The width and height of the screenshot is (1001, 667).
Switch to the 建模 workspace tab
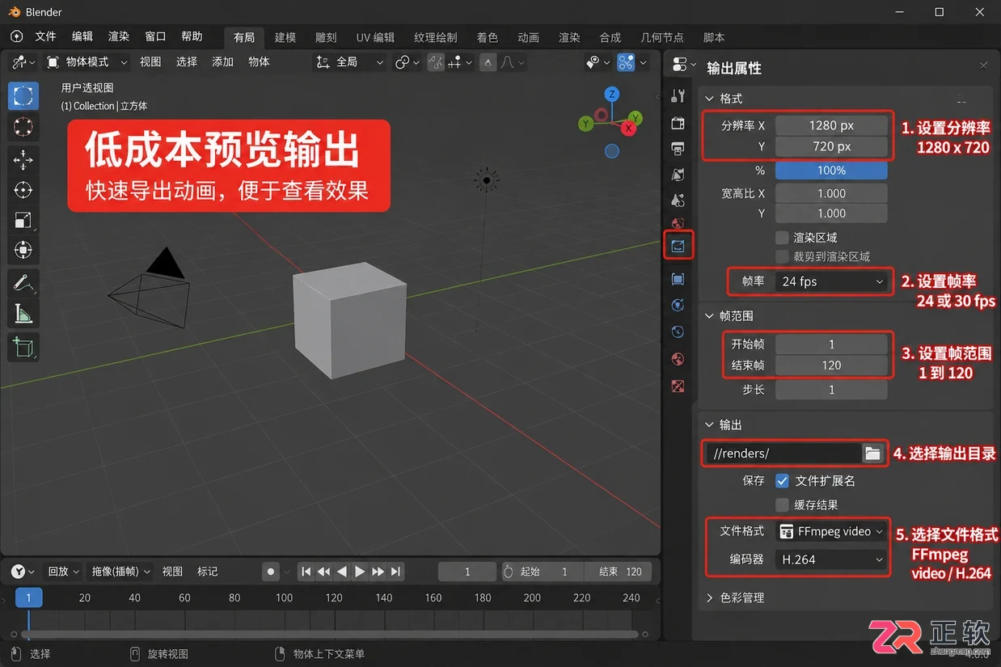285,37
